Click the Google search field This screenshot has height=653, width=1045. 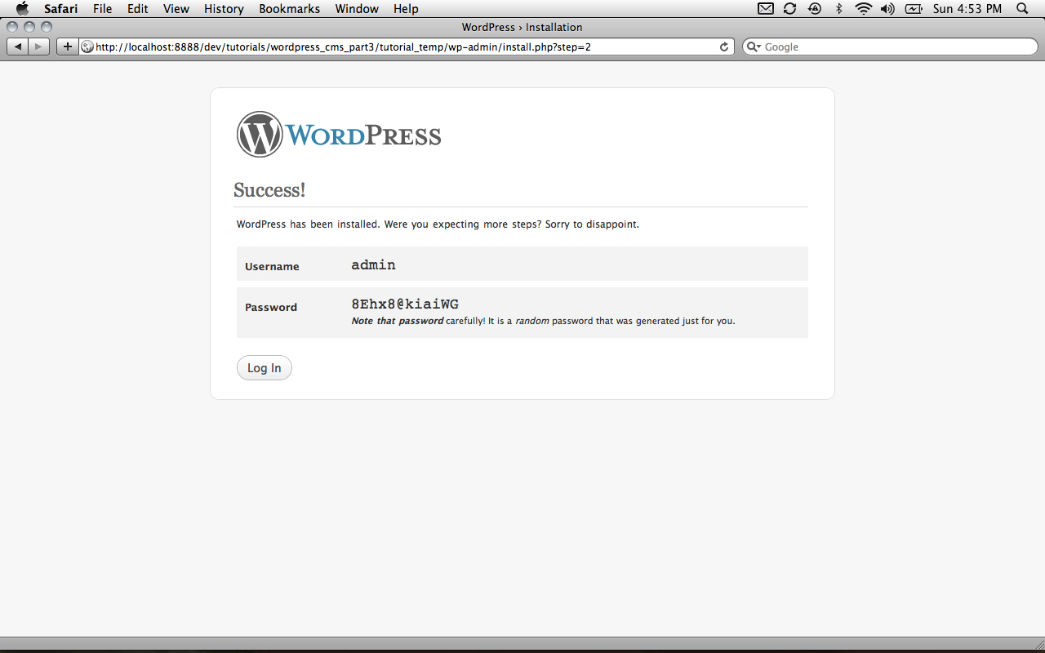890,47
